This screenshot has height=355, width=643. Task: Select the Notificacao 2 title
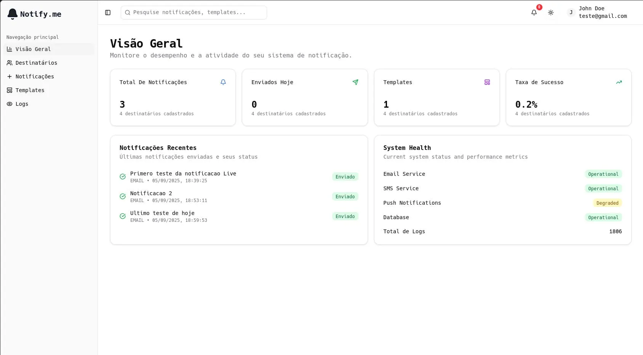[x=151, y=193]
